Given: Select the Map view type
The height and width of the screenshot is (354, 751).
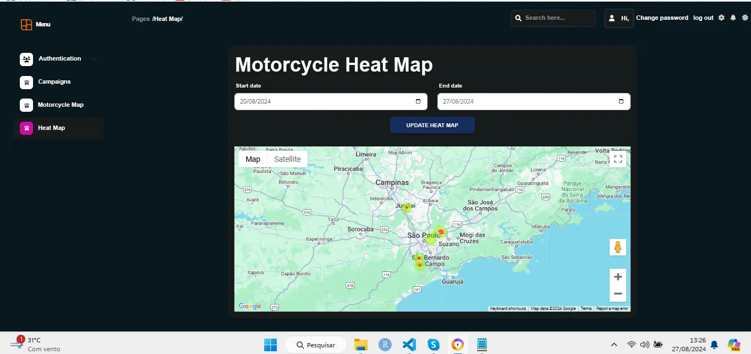Looking at the screenshot, I should point(253,159).
